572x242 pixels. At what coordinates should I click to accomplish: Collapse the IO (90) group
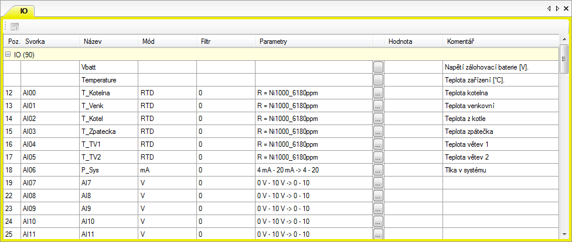point(8,54)
